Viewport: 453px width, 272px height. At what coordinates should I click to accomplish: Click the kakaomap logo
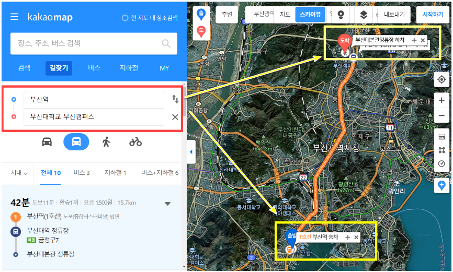[x=50, y=17]
